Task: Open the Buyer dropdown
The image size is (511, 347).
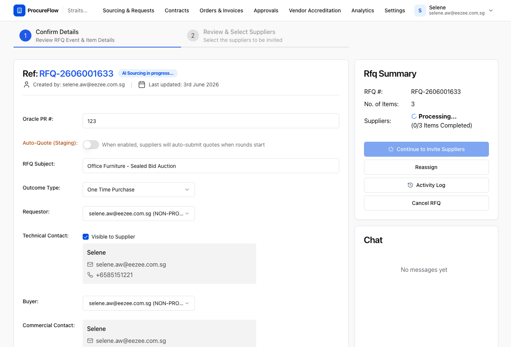Action: point(139,303)
